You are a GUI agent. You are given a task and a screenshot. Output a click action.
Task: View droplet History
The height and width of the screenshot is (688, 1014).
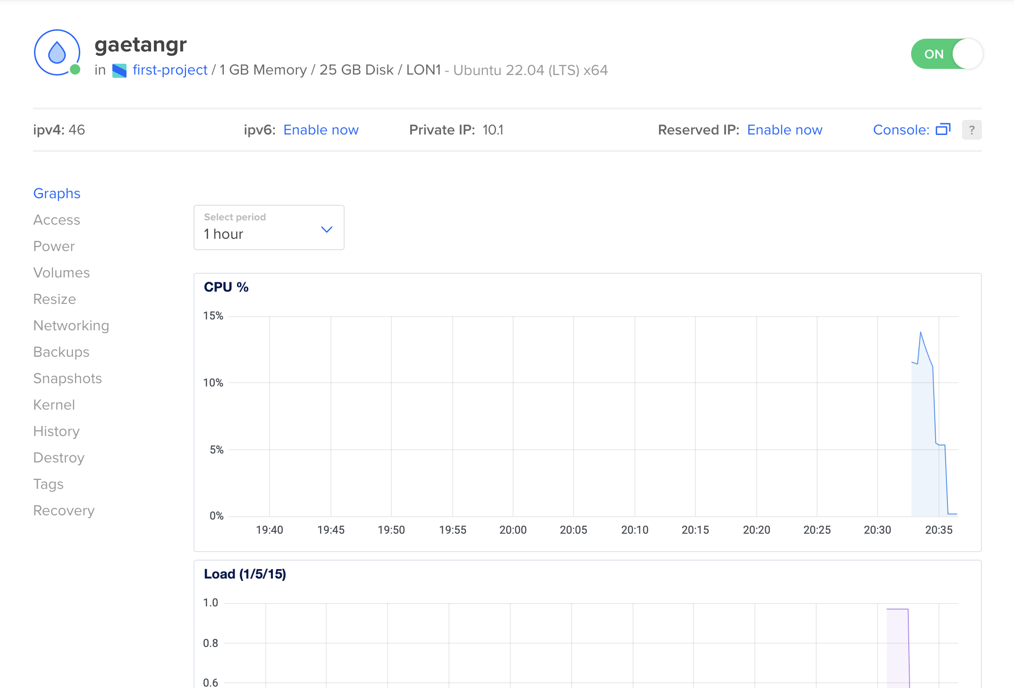57,431
